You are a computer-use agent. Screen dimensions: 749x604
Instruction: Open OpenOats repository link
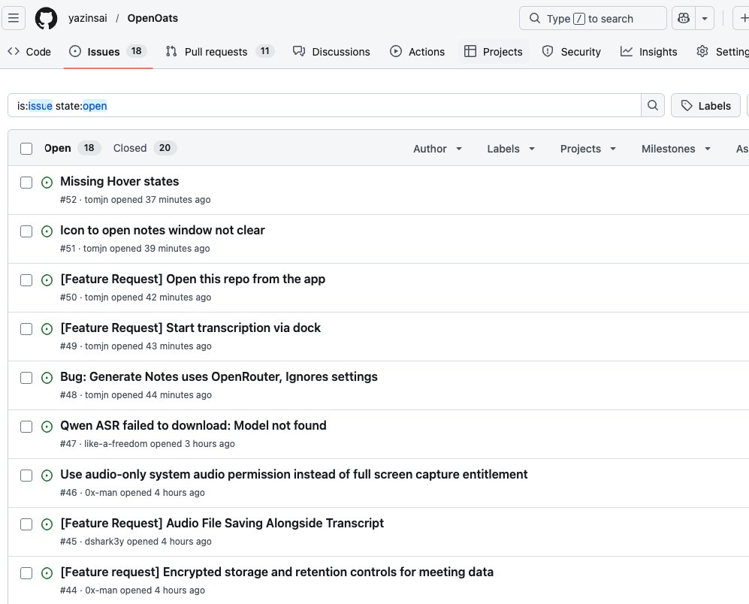click(x=153, y=18)
